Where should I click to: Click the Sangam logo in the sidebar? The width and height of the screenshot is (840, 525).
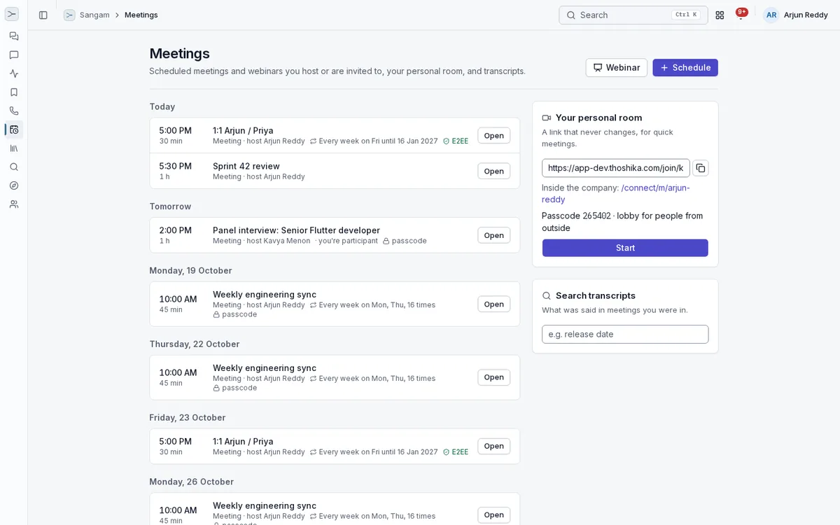click(x=12, y=14)
